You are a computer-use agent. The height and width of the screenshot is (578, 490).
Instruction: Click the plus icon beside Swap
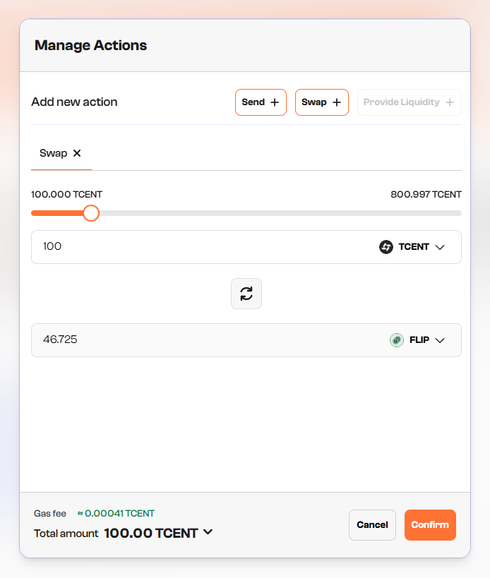pyautogui.click(x=337, y=102)
